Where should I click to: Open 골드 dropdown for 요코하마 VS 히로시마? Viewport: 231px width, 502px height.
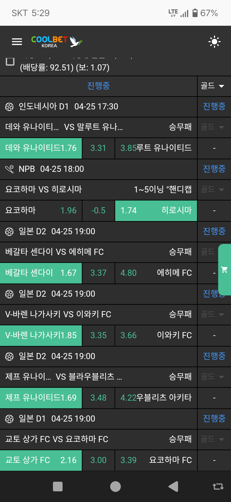[212, 190]
